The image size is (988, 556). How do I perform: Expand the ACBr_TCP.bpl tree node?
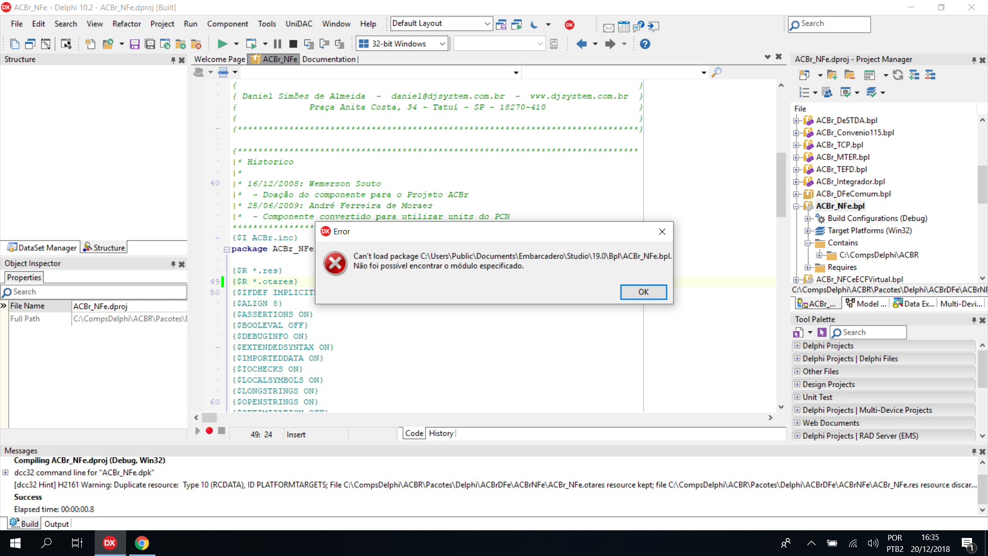pos(796,145)
